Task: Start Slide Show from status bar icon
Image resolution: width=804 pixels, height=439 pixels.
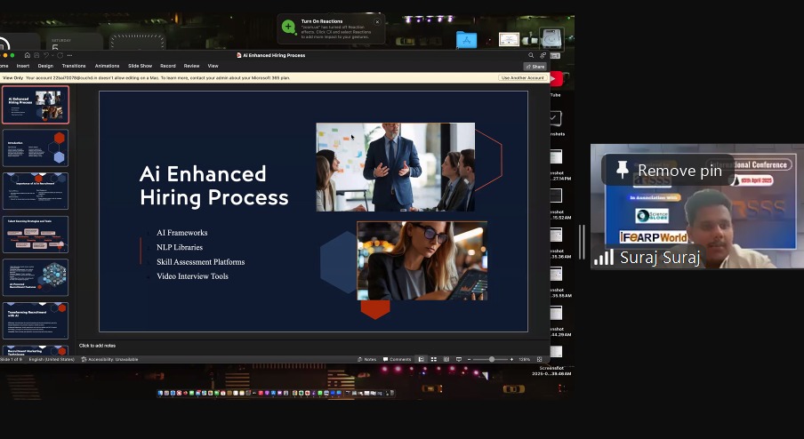Action: pyautogui.click(x=459, y=360)
